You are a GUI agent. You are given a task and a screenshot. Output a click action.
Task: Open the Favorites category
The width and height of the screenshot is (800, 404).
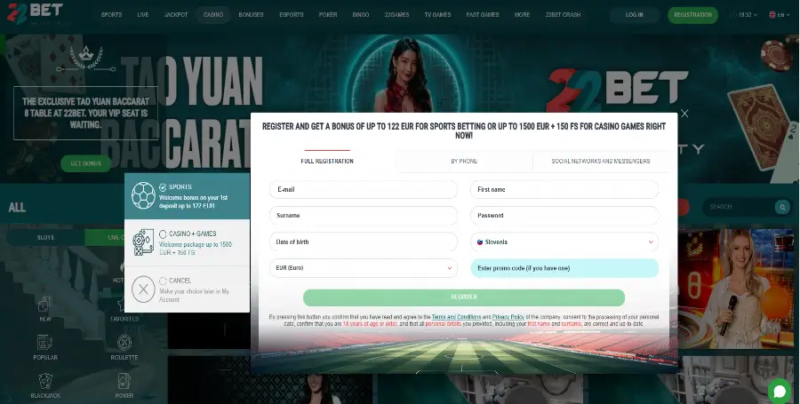[x=124, y=310]
